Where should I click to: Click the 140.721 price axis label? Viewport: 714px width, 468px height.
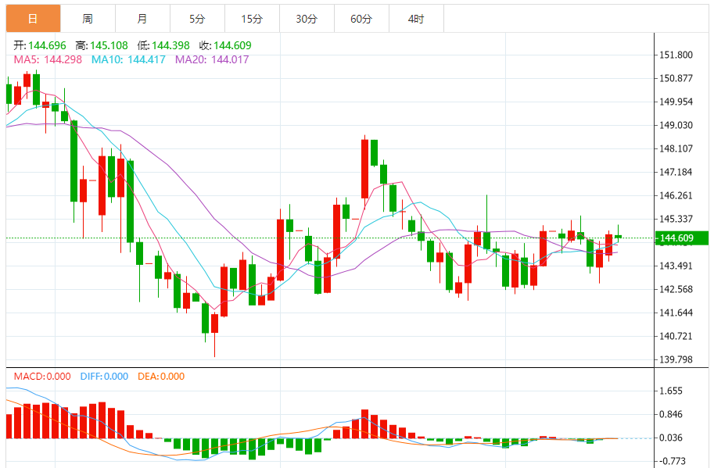point(676,336)
